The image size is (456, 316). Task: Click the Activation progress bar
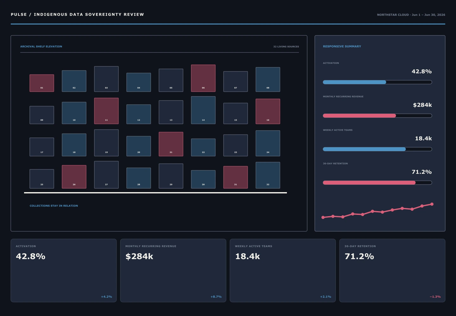click(x=377, y=82)
